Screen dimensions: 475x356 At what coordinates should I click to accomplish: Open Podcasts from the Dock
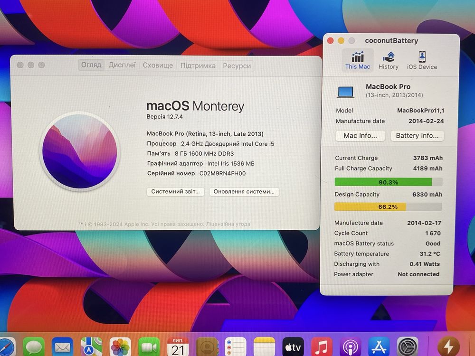click(x=350, y=347)
